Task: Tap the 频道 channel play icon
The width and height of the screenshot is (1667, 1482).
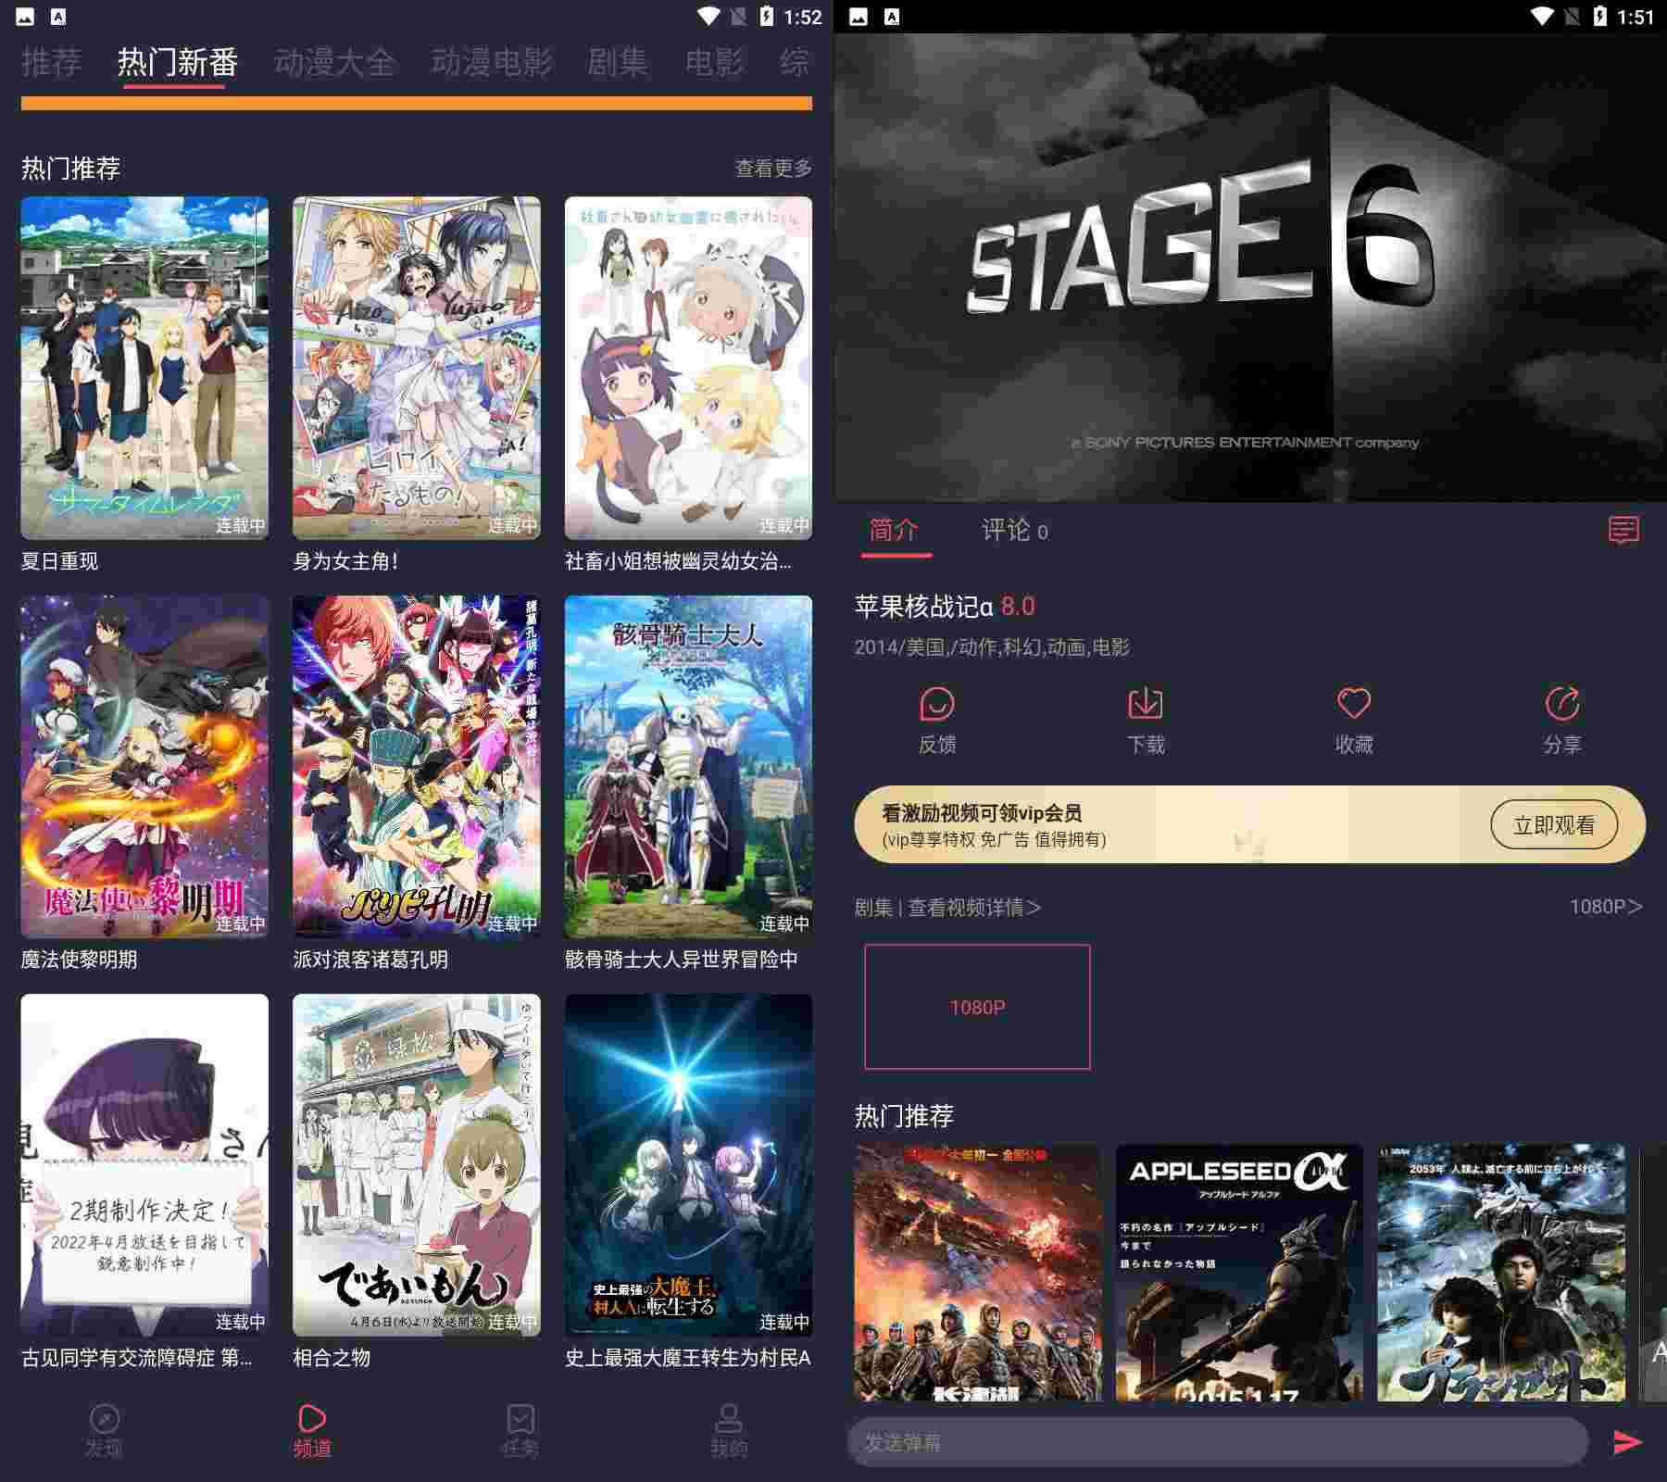Action: [x=312, y=1419]
